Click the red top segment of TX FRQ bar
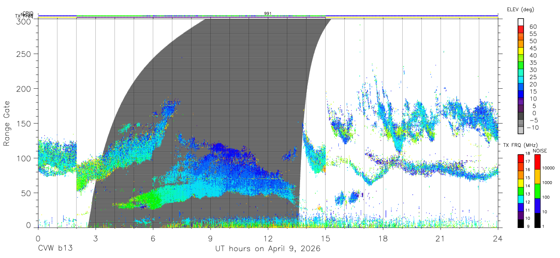 click(x=521, y=158)
